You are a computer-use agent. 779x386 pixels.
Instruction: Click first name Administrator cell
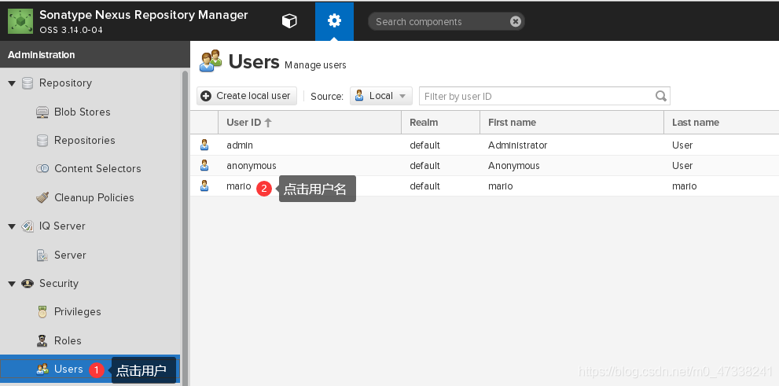(x=518, y=145)
